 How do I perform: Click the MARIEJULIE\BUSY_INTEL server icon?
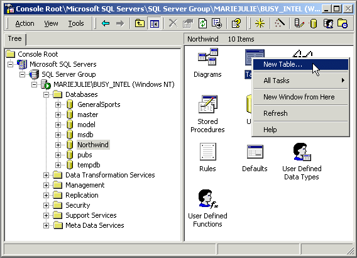tap(46, 84)
